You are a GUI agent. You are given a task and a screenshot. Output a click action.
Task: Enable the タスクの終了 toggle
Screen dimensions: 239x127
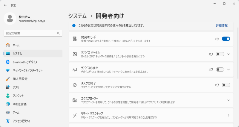pos(226,85)
